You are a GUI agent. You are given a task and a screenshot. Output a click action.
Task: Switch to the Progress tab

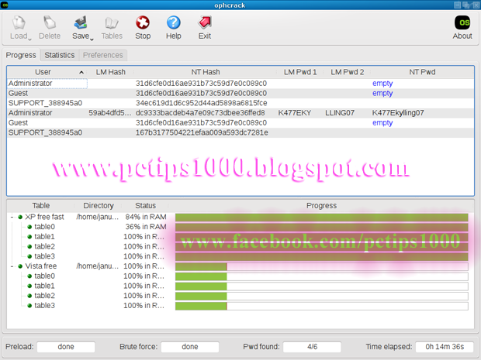(21, 55)
